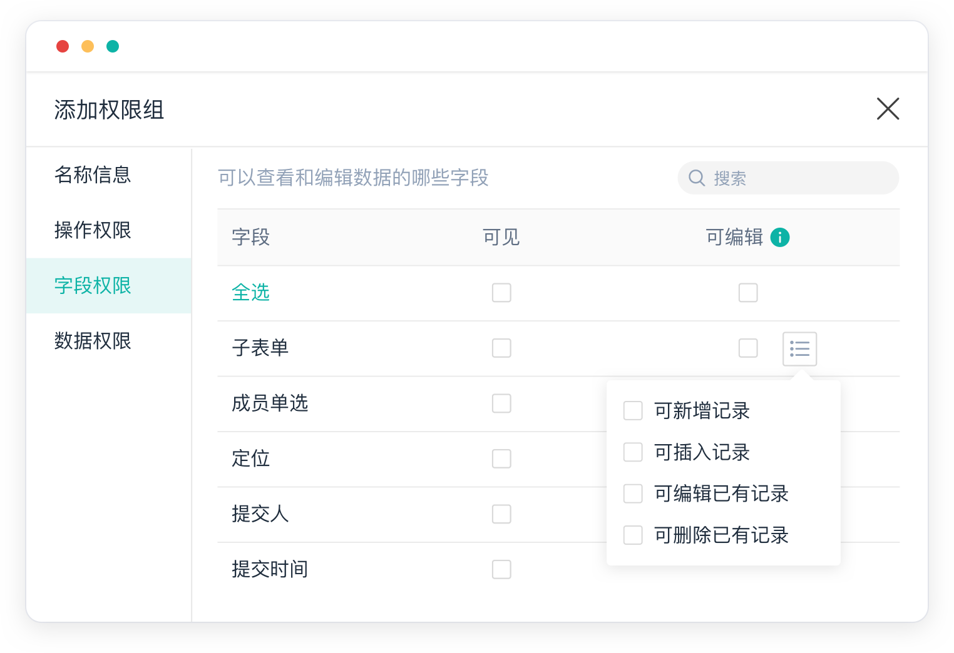The height and width of the screenshot is (653, 954).
Task: Open the 操作权限 section
Action: [x=93, y=230]
